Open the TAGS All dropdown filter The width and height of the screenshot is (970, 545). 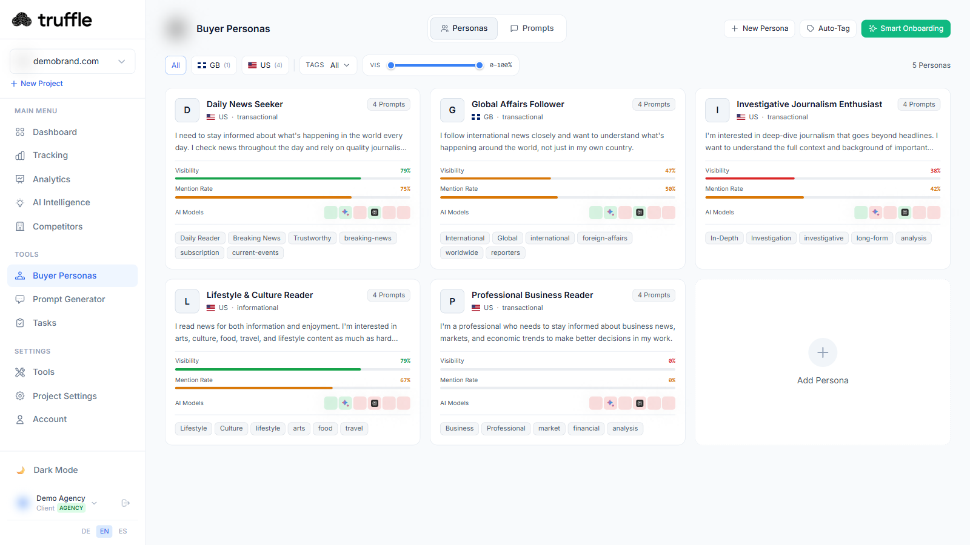tap(328, 65)
